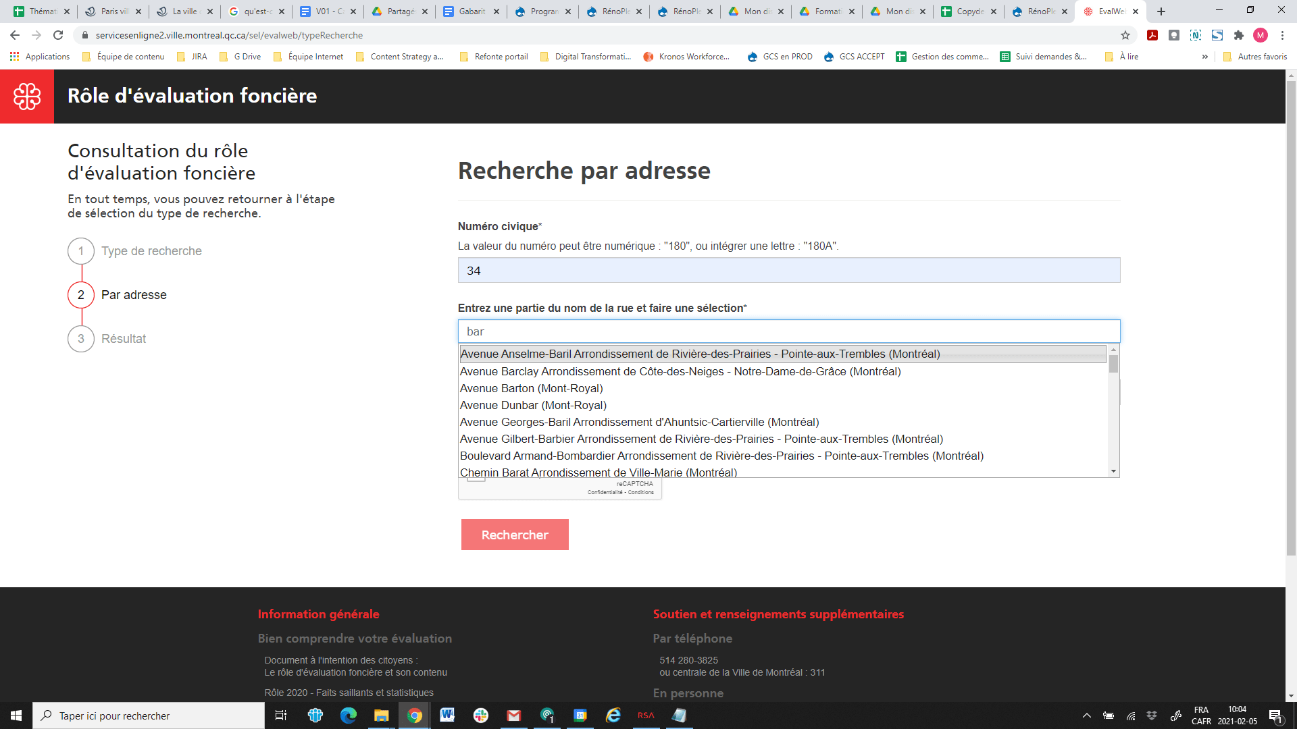Launch Microsoft Edge from taskbar
1297x729 pixels.
(x=349, y=715)
